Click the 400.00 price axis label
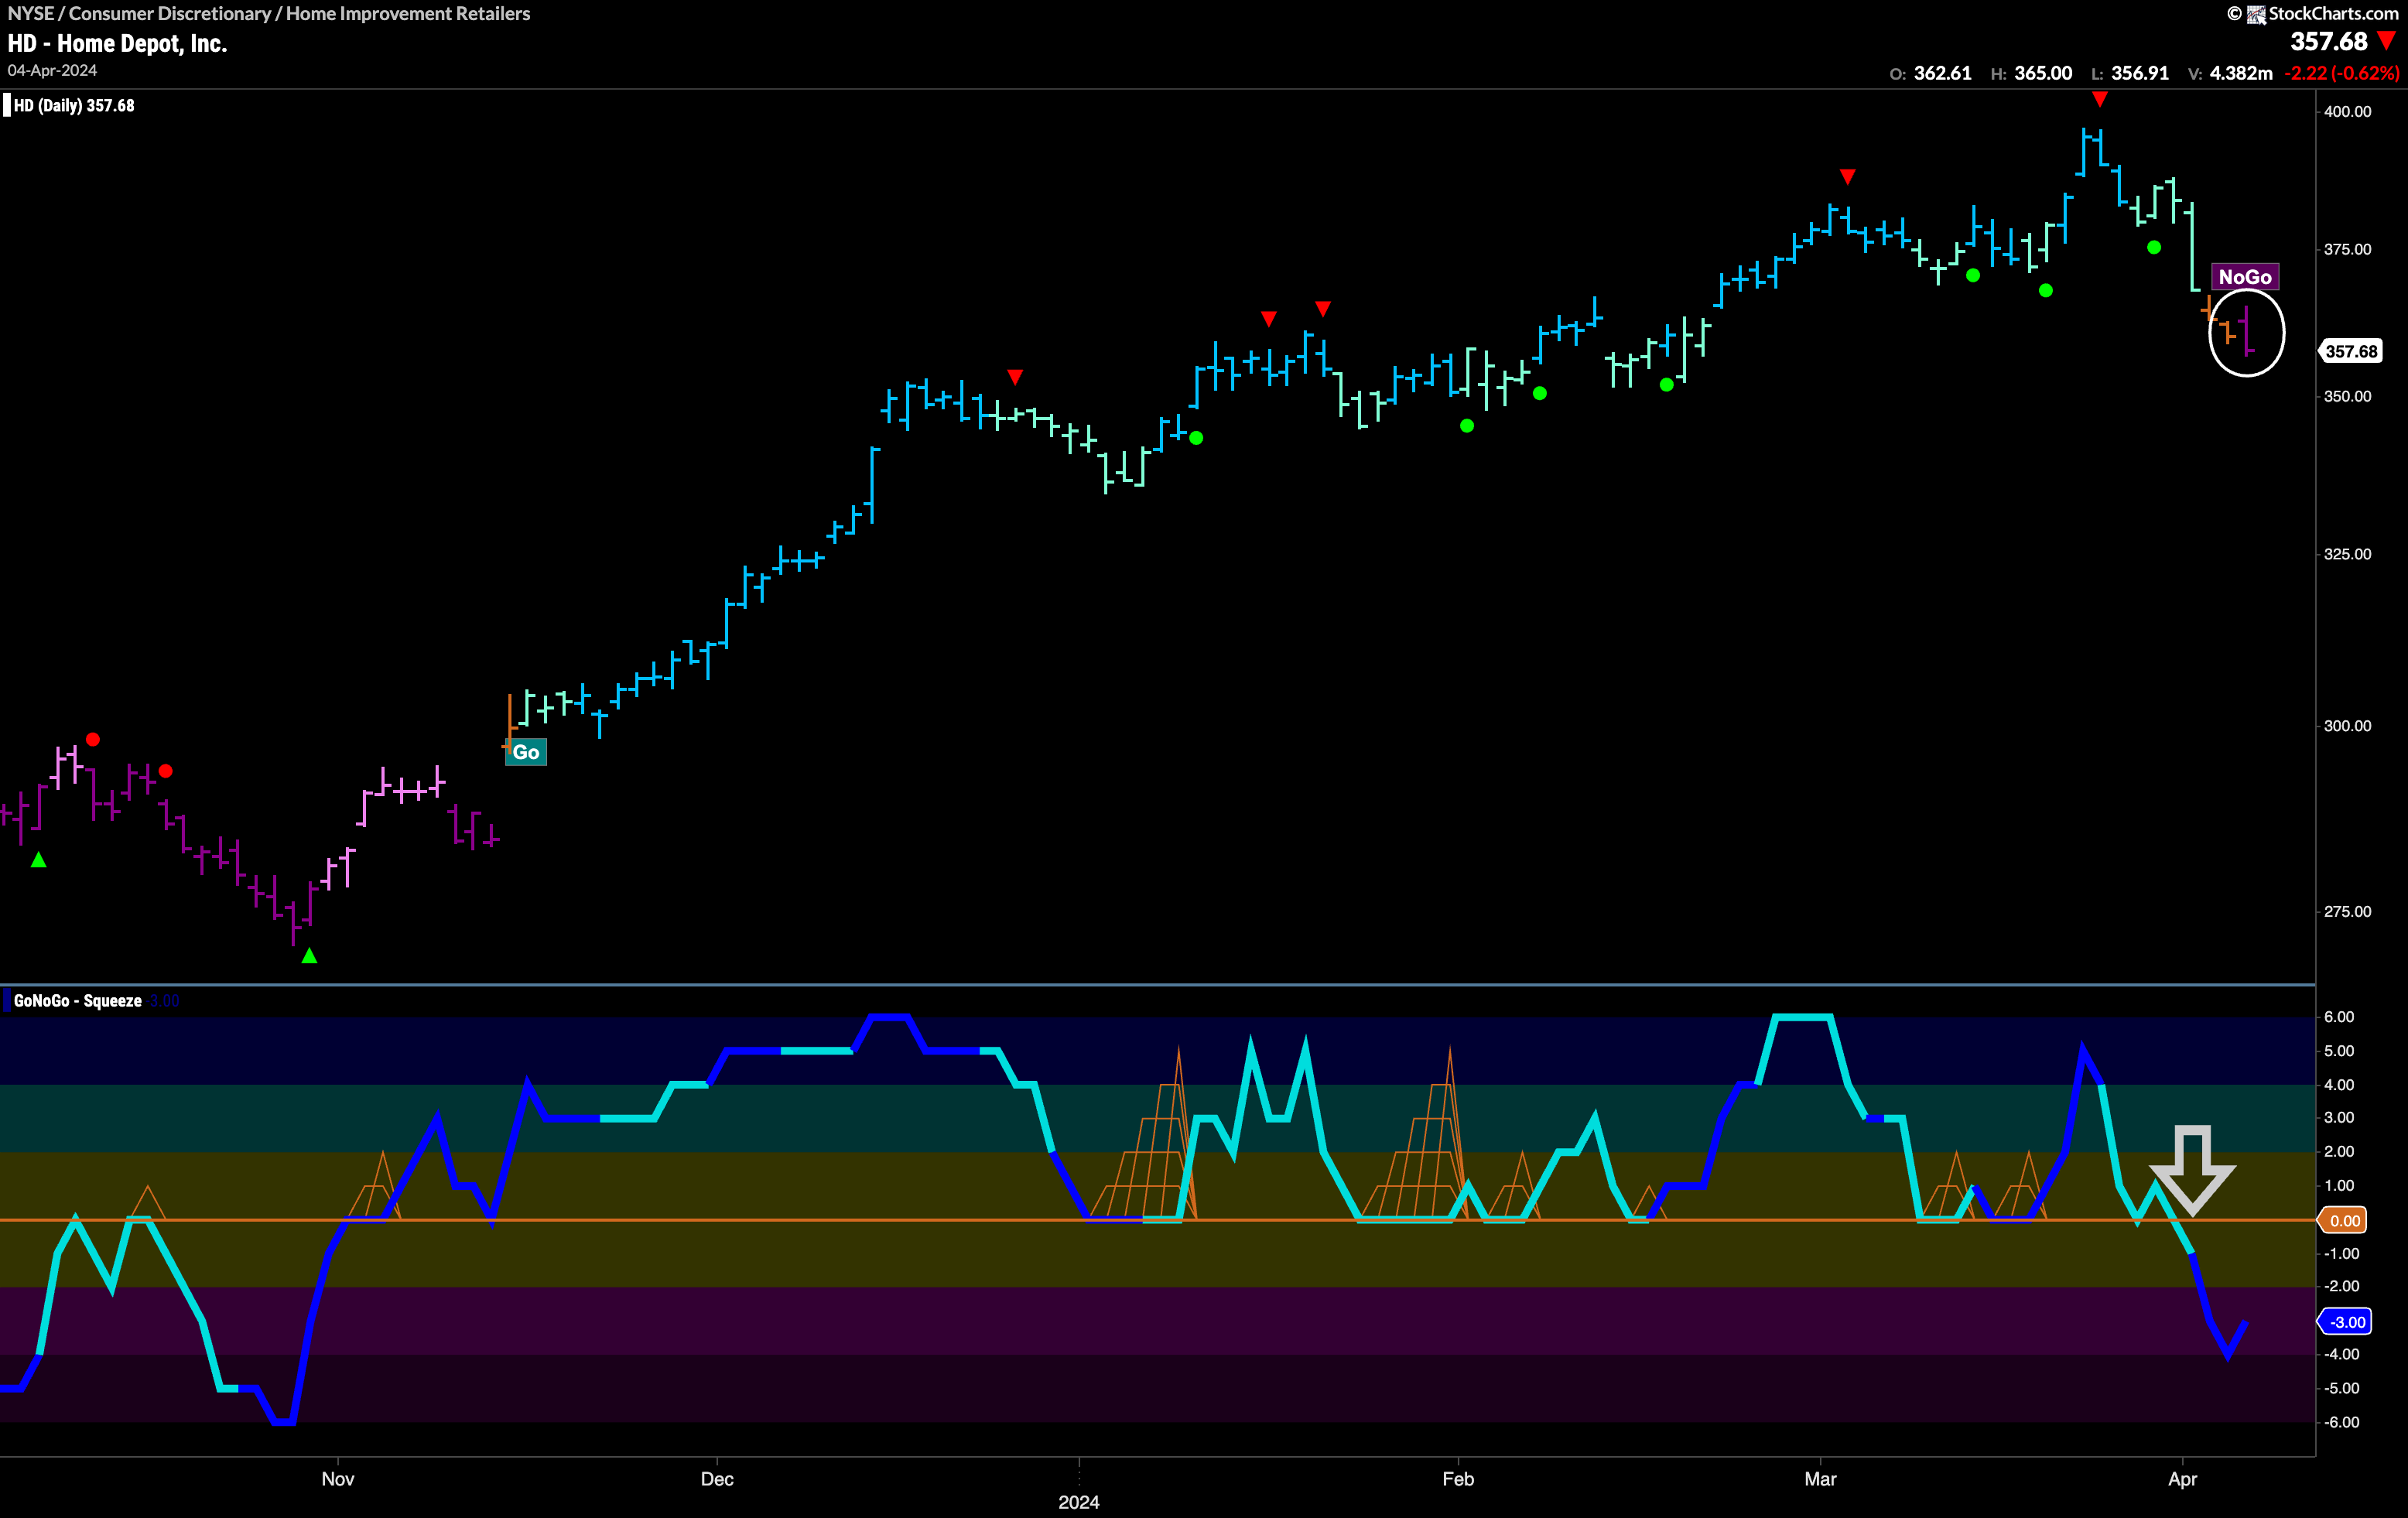The height and width of the screenshot is (1518, 2408). (x=2347, y=111)
